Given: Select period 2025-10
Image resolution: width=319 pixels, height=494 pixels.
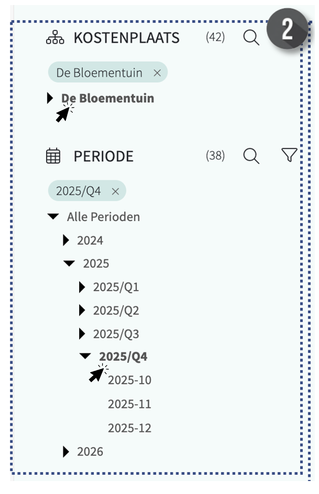Looking at the screenshot, I should [129, 381].
